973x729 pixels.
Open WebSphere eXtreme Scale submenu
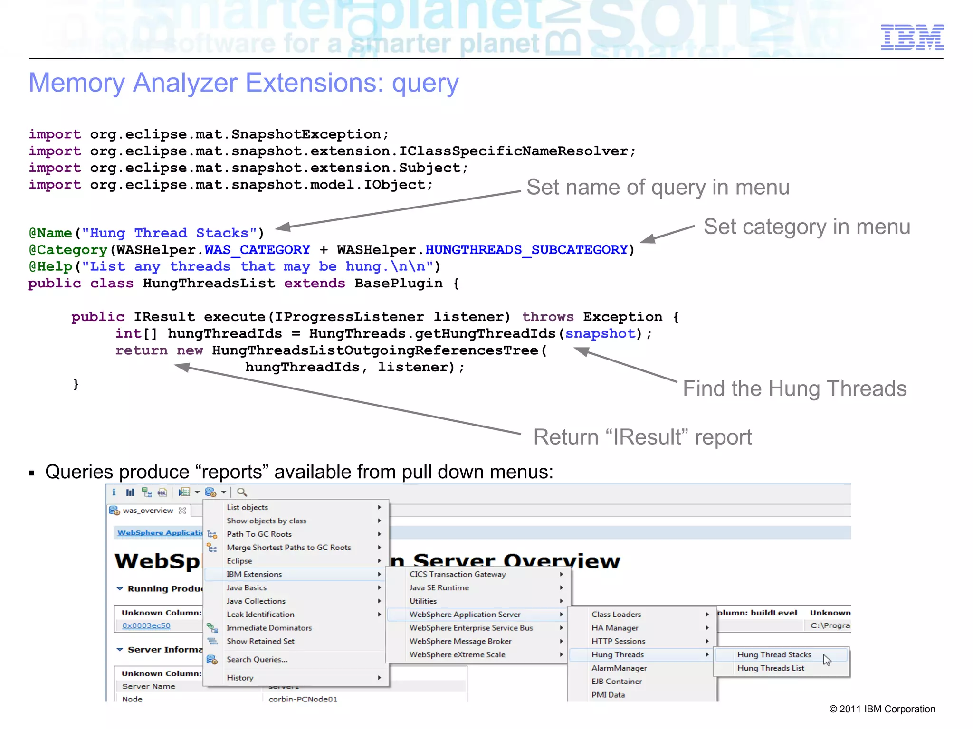[x=478, y=654]
